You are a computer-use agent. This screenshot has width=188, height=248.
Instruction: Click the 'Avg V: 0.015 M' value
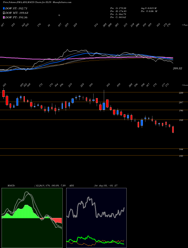(x=149, y=8)
